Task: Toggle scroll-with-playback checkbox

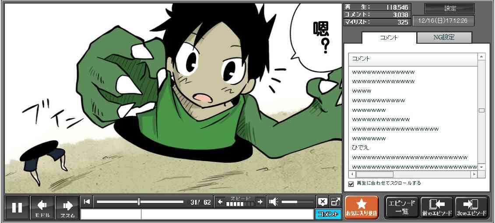Action: [351, 184]
